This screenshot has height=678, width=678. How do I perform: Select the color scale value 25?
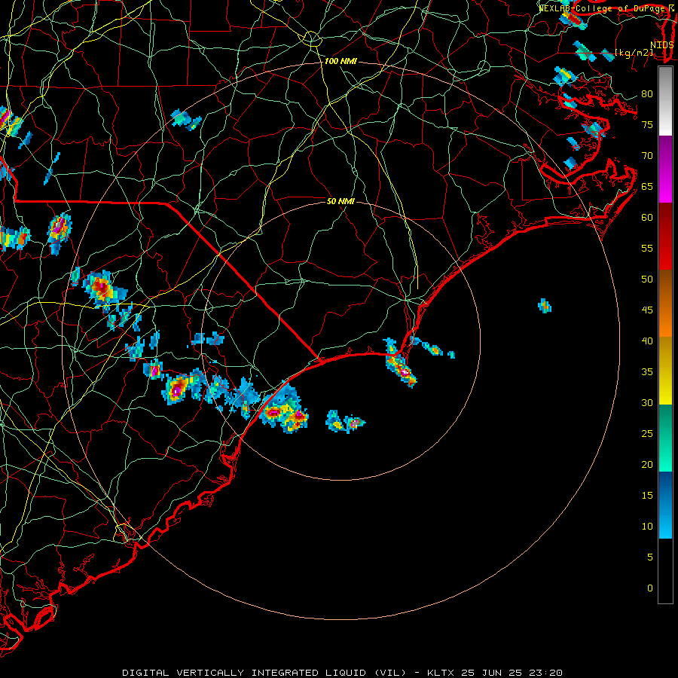tap(647, 434)
